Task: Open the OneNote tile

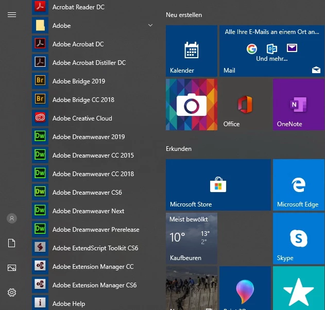Action: point(299,105)
